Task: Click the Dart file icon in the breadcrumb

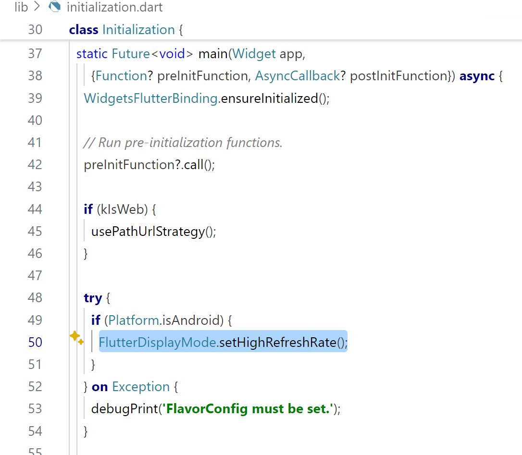Action: (x=55, y=7)
